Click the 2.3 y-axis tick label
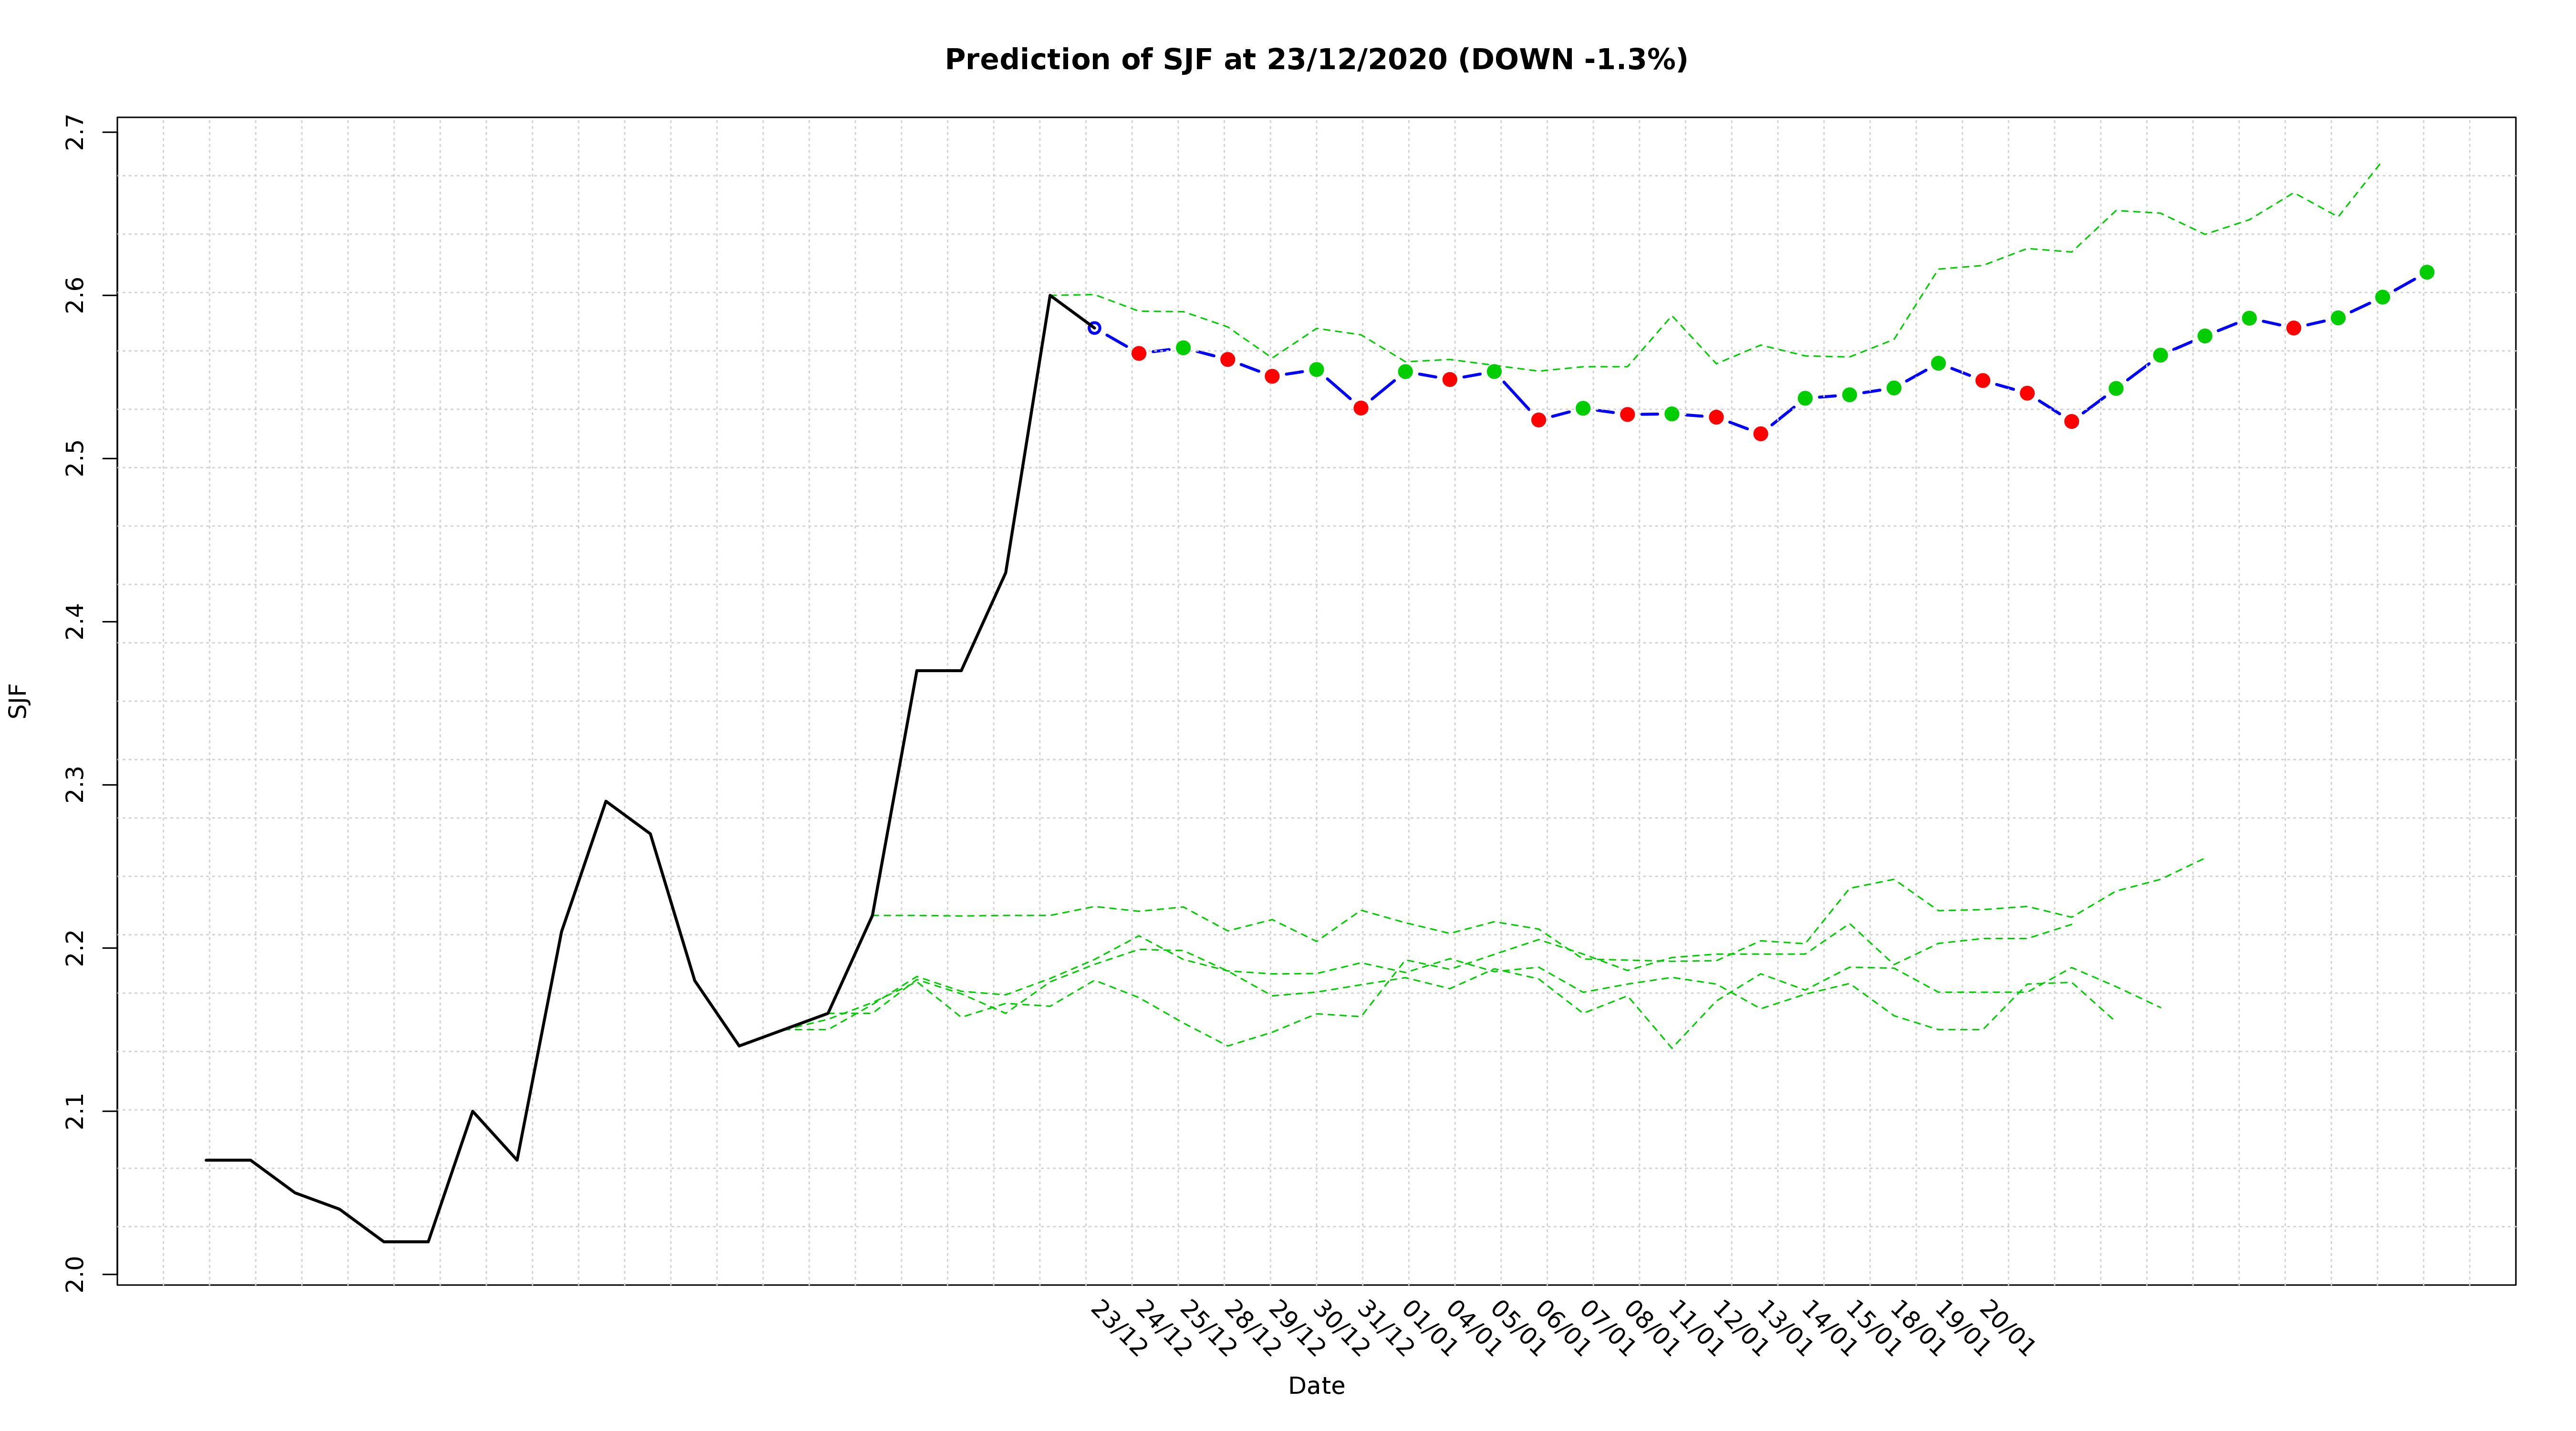Viewport: 2576px width, 1431px height. click(76, 785)
